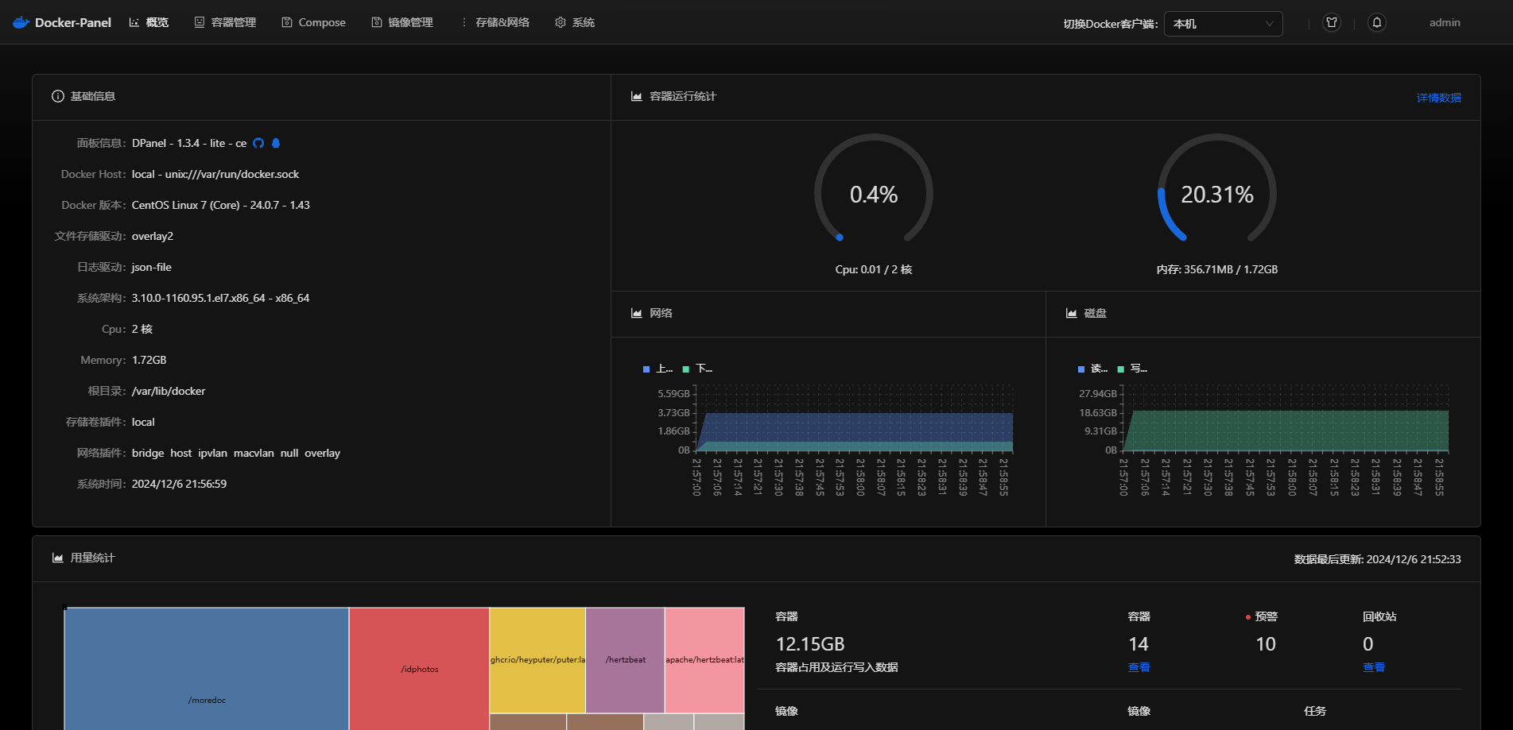Toggle the 读... read legend
Screen dimensions: 1513x730
coord(1093,369)
